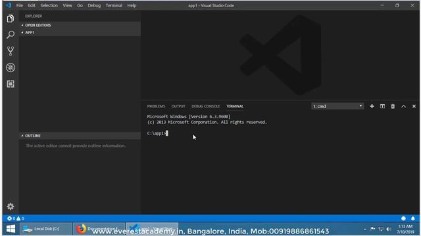Switch to the DEBUG CONSOLE tab
Image resolution: width=421 pixels, height=236 pixels.
pyautogui.click(x=206, y=106)
